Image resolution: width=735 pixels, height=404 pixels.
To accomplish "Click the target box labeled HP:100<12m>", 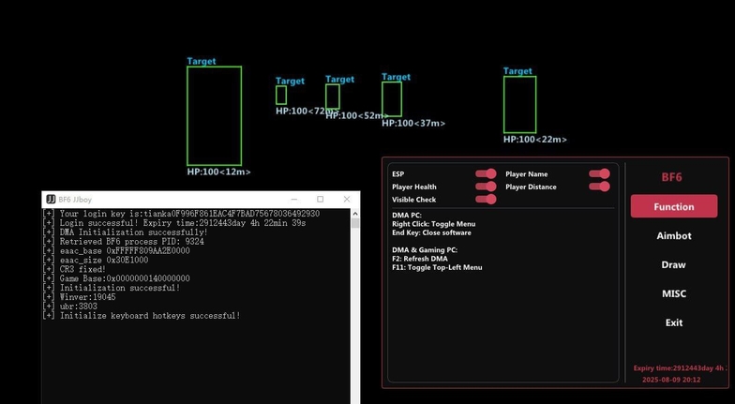I will click(x=214, y=115).
